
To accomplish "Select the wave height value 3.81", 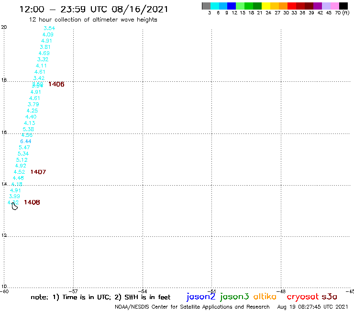I will click(45, 47).
